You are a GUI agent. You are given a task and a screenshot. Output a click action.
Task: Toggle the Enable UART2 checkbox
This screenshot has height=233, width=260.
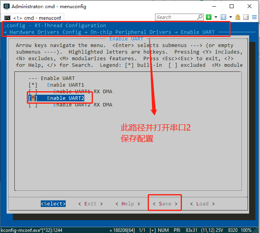33,98
